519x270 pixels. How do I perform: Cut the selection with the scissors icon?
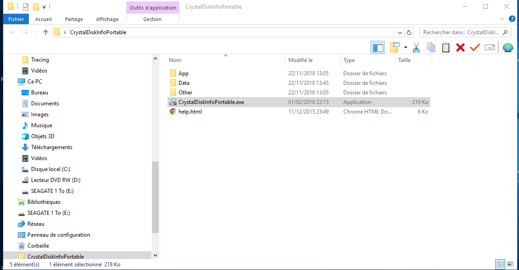pos(416,48)
